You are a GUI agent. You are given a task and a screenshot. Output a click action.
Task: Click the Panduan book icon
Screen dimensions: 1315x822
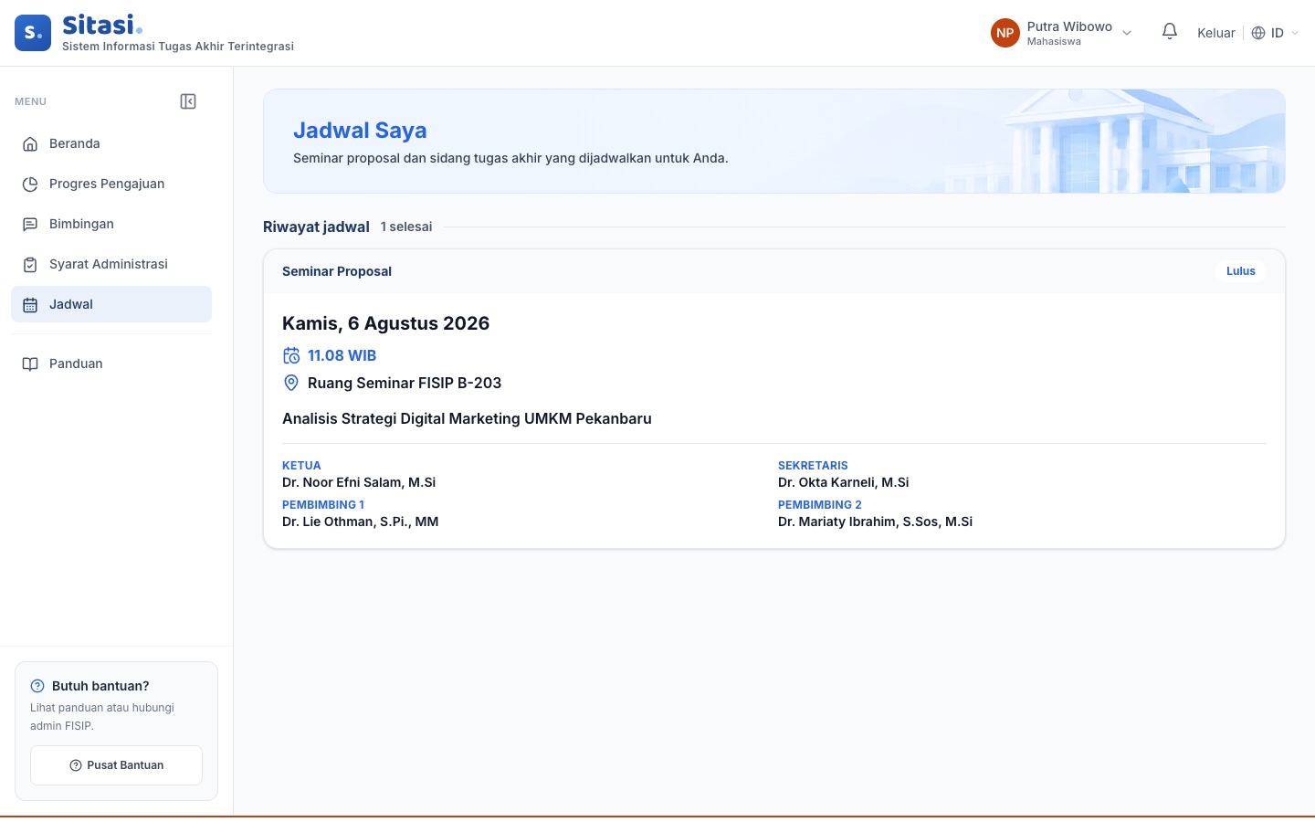click(30, 364)
